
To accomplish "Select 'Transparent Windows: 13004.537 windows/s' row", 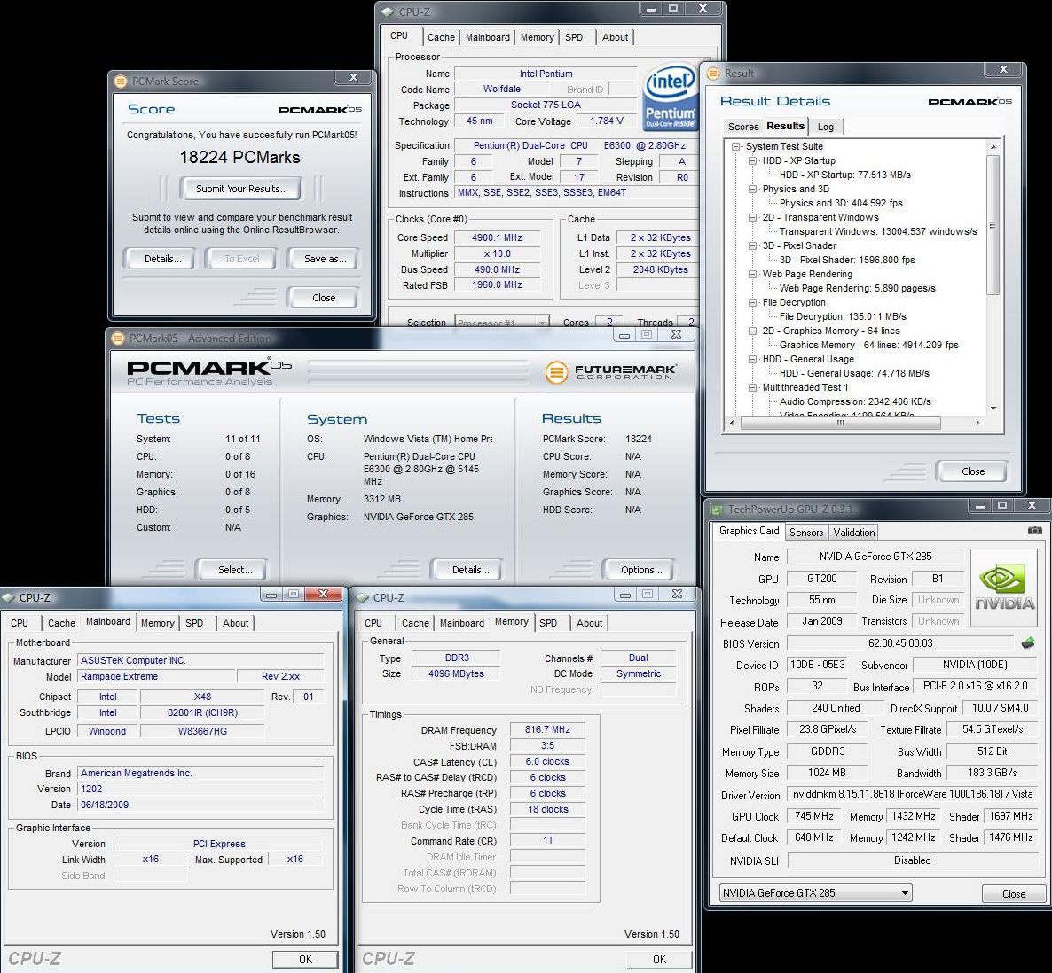I will coord(878,232).
